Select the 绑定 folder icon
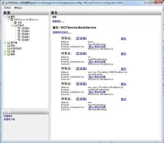This screenshot has width=164, height=143. point(8,45)
